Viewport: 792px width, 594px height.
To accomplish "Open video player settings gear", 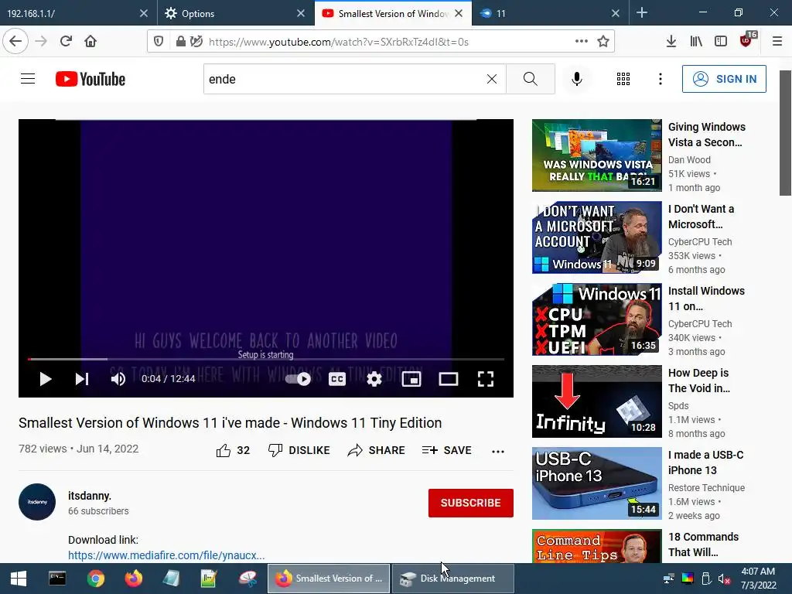I will click(374, 379).
